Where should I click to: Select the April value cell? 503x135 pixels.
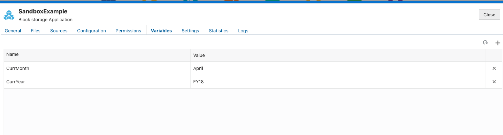tap(198, 68)
